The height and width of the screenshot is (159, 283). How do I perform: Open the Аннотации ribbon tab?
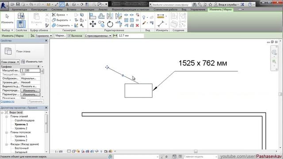coord(88,9)
